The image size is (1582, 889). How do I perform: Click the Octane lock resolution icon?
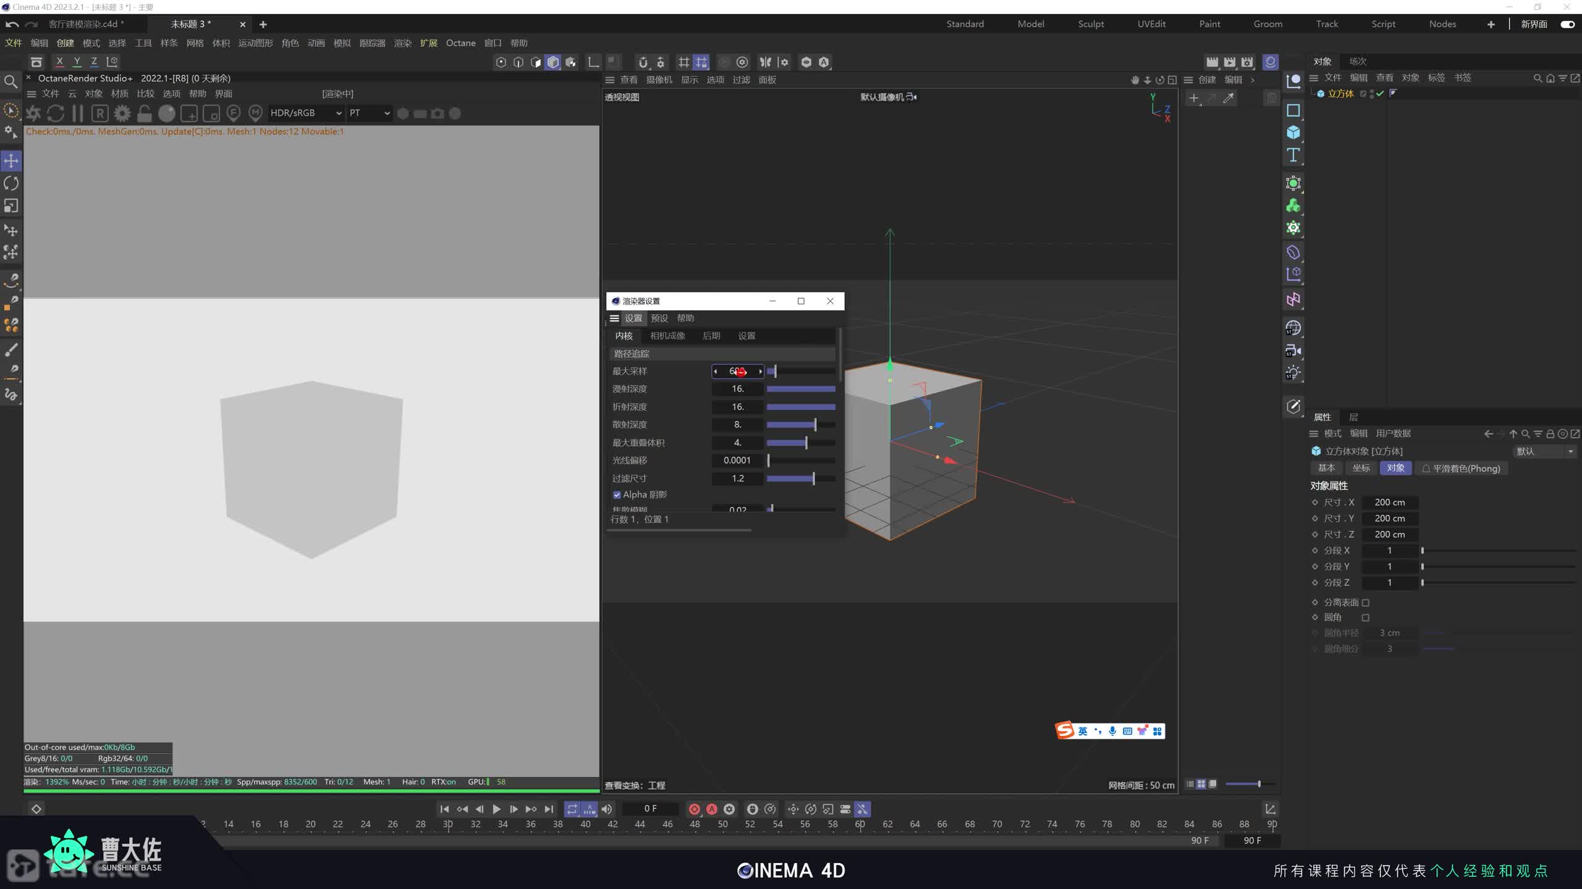click(144, 114)
